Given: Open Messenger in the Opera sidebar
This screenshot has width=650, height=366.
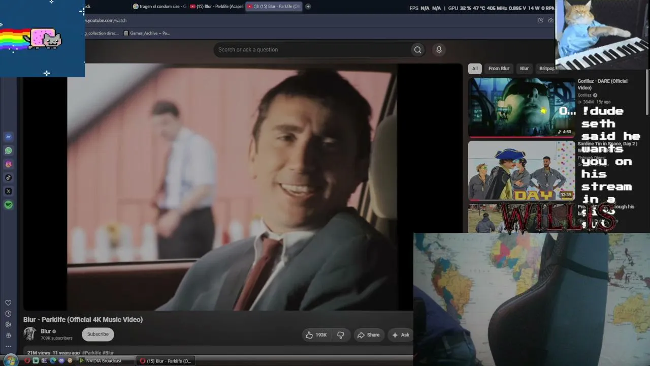Looking at the screenshot, I should (9, 137).
